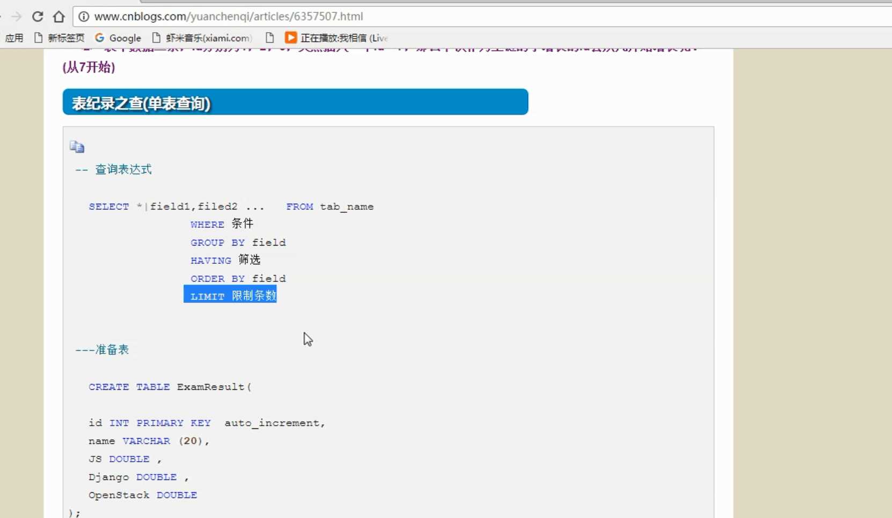
Task: Click the Google G logo icon
Action: (x=100, y=38)
